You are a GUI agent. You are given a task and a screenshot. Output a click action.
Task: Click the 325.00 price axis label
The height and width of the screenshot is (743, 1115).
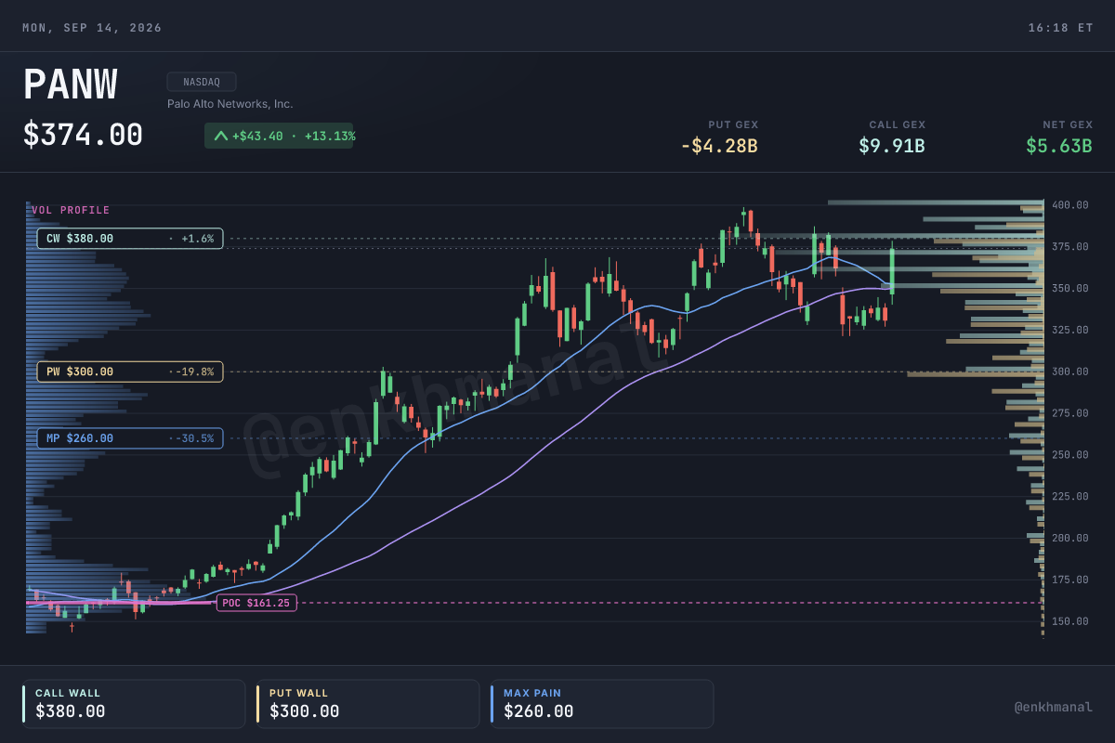1070,330
